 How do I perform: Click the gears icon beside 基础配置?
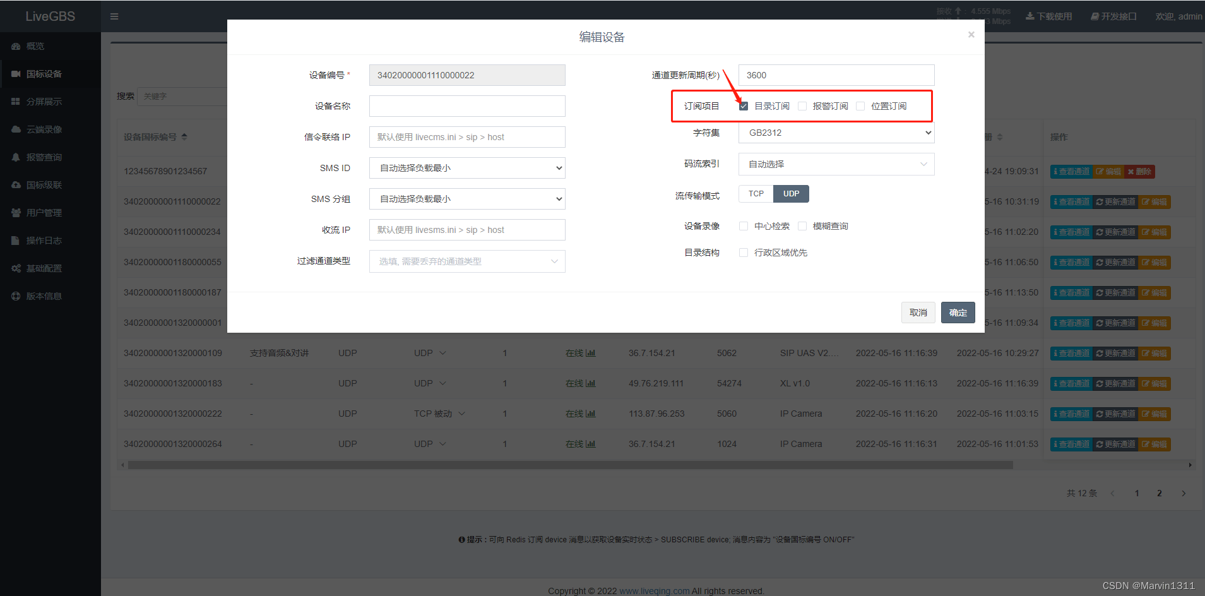pos(16,268)
